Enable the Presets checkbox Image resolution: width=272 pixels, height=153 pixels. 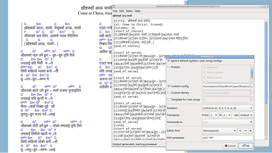point(169,67)
